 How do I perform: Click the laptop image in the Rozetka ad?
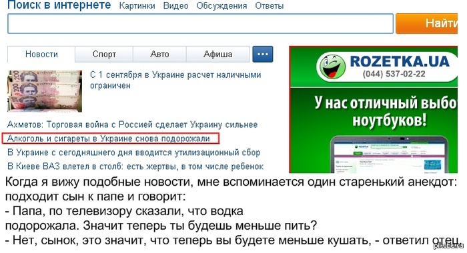tap(388, 154)
